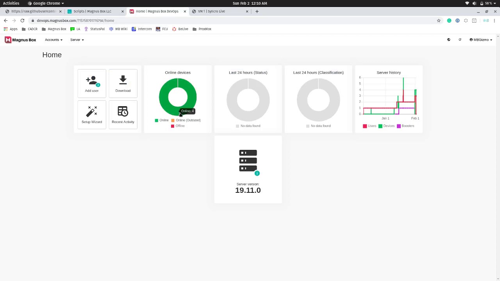Open the Grammarly extension
Image resolution: width=500 pixels, height=281 pixels.
(x=449, y=21)
